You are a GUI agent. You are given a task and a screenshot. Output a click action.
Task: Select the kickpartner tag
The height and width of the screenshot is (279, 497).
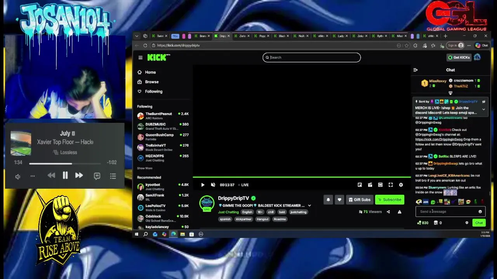(x=243, y=219)
